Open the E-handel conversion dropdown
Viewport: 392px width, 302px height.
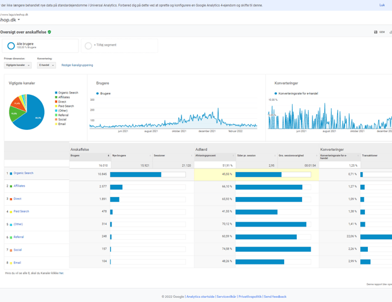point(46,65)
